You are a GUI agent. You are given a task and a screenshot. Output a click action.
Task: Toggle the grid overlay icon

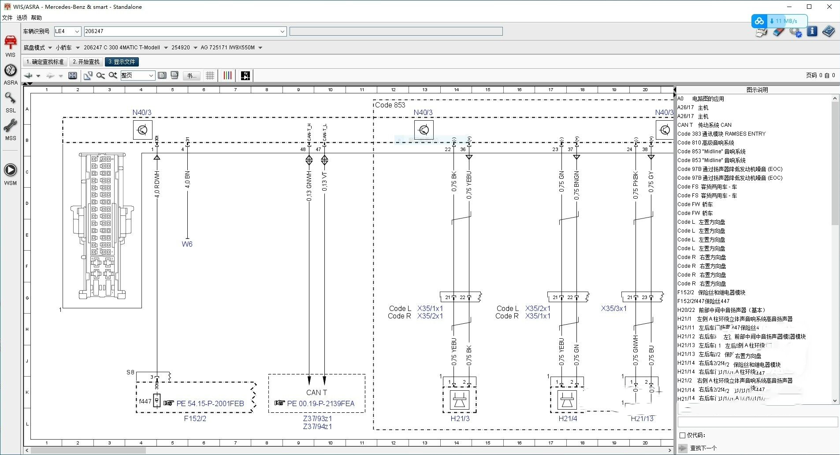click(x=210, y=76)
